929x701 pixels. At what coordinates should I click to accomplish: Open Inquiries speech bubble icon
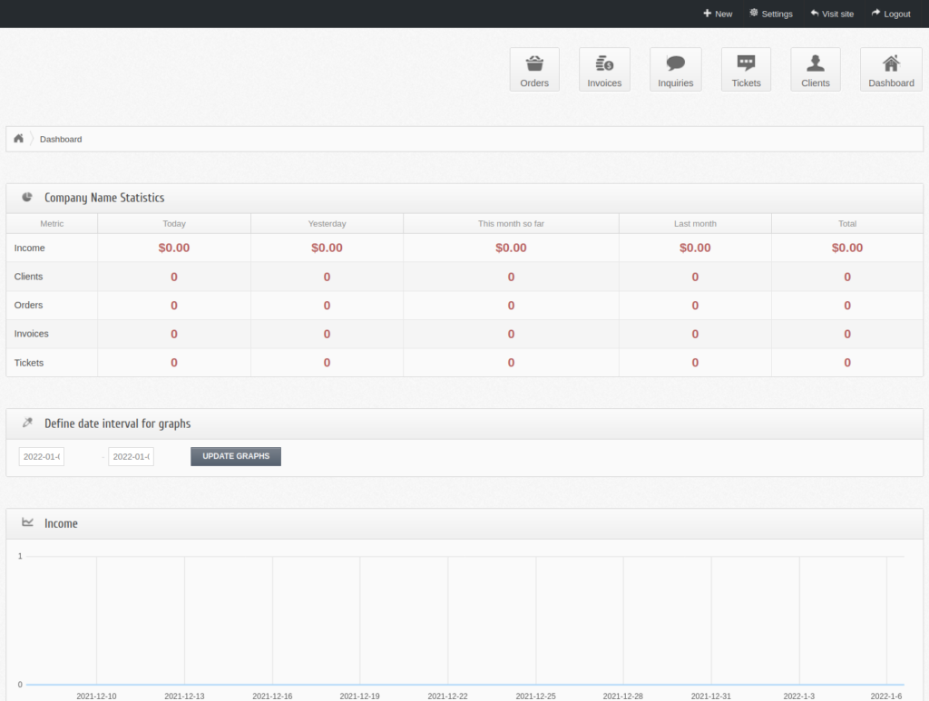coord(675,63)
